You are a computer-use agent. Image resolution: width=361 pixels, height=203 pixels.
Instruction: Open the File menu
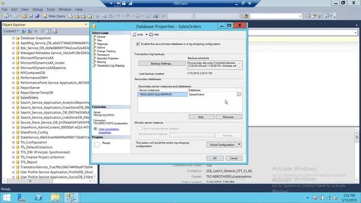(5, 10)
